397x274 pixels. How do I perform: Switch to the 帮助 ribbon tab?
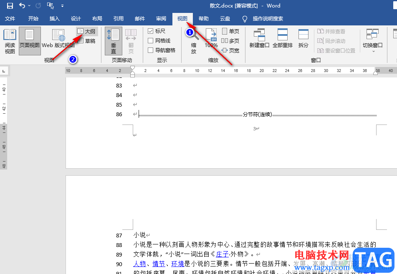click(x=204, y=19)
